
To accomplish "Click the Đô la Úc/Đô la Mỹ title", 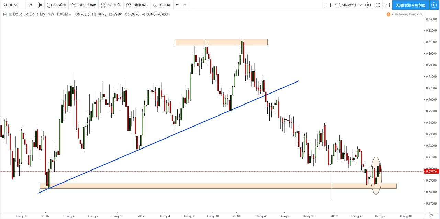I will pos(29,14).
